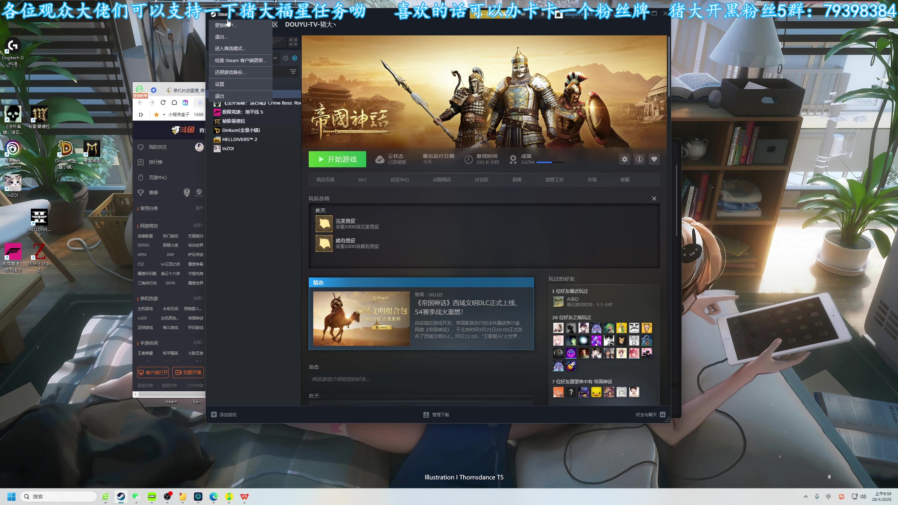
Task: Open 设置 in the Steam dropdown menu
Action: [x=220, y=84]
